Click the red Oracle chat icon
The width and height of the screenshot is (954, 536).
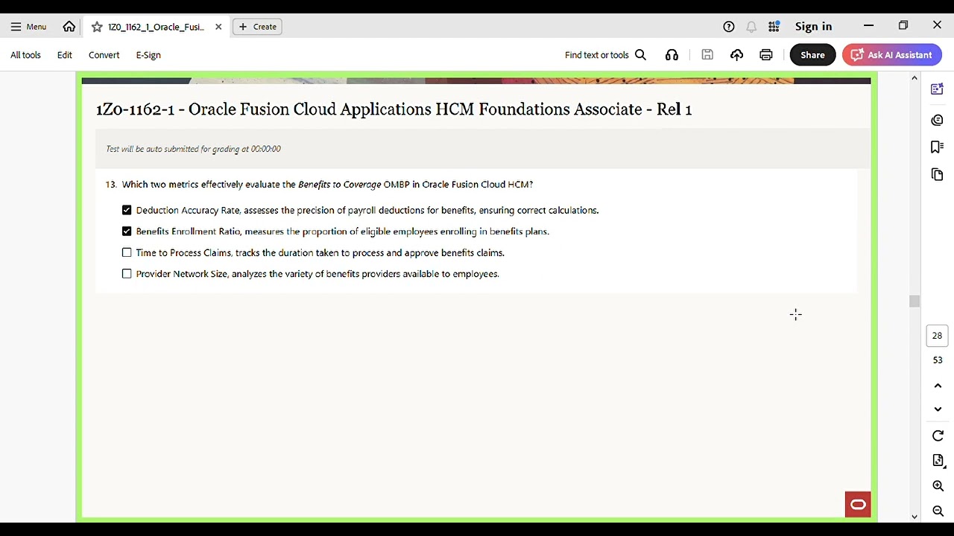tap(858, 505)
